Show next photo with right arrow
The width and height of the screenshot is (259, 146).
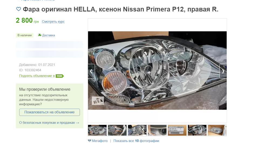click(223, 71)
